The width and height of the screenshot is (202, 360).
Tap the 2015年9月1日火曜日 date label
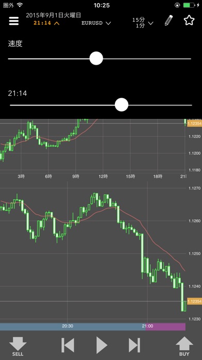coord(53,16)
